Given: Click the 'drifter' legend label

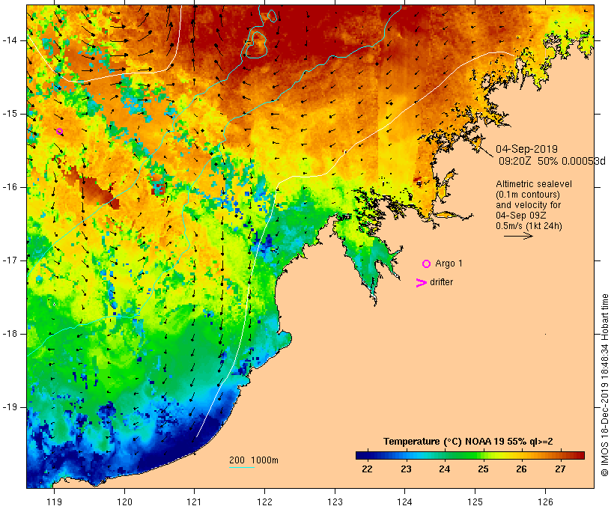Looking at the screenshot, I should pos(441,282).
